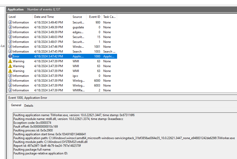The image size is (237, 159).
Task: Select the Event ID 6003 cell
Action: pyautogui.click(x=97, y=85)
